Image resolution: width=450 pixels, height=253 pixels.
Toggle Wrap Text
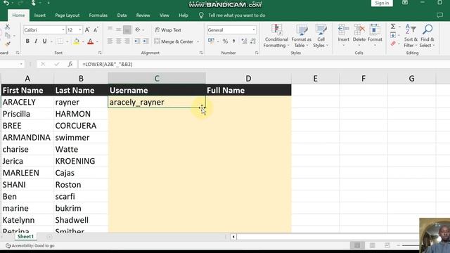coord(168,30)
